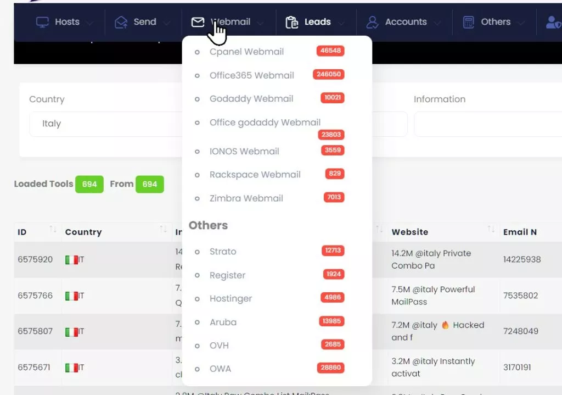The height and width of the screenshot is (395, 562).
Task: Select Office godaddy Webmail entry
Action: (265, 123)
